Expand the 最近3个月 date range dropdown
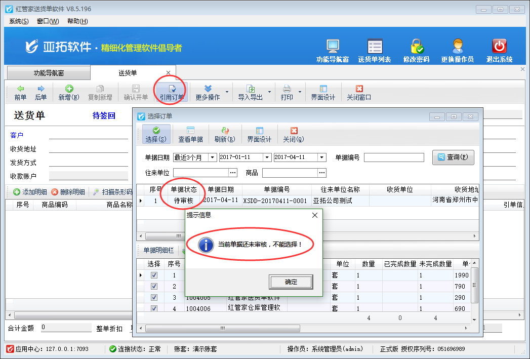The height and width of the screenshot is (359, 530). [x=213, y=157]
